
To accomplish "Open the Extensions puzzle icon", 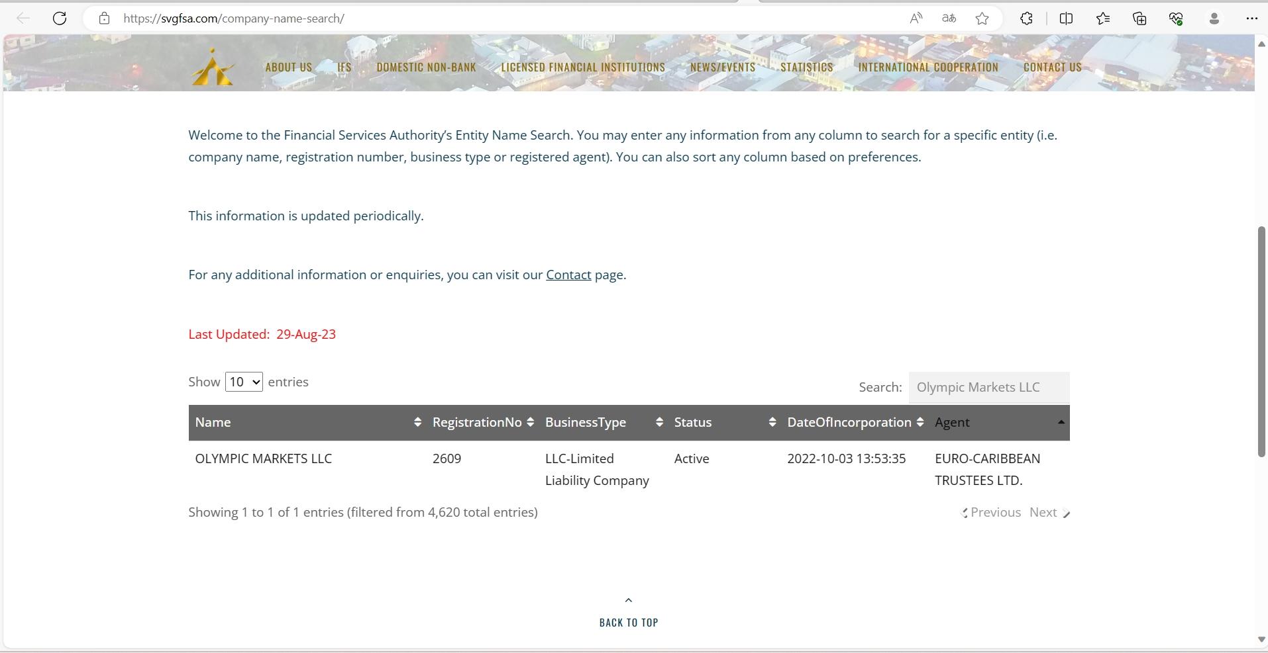I will point(1026,19).
